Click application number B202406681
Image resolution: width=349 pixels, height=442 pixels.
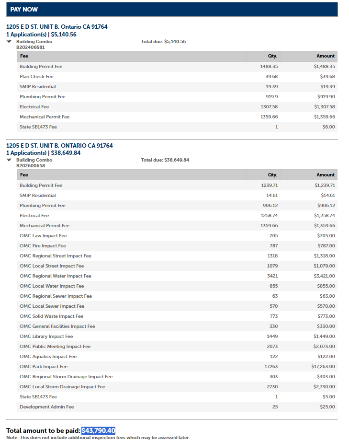pos(31,47)
